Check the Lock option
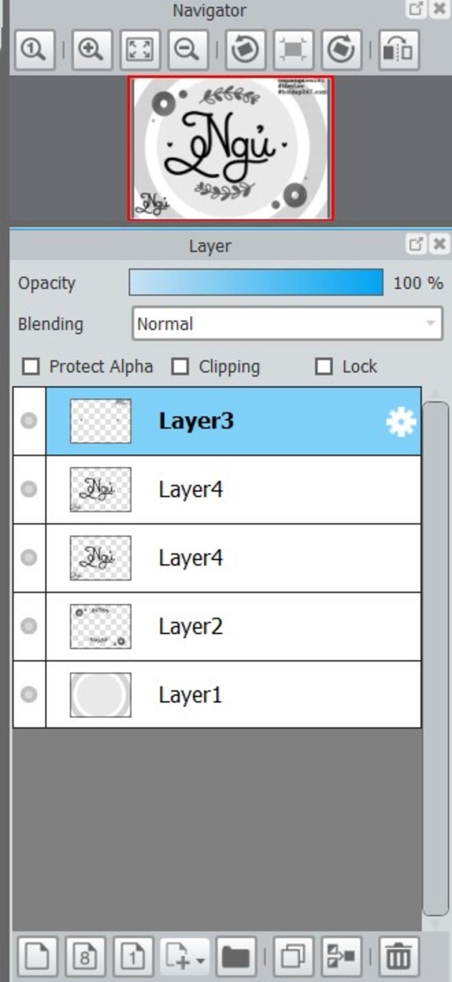Screen dimensions: 452x982 (x=324, y=366)
